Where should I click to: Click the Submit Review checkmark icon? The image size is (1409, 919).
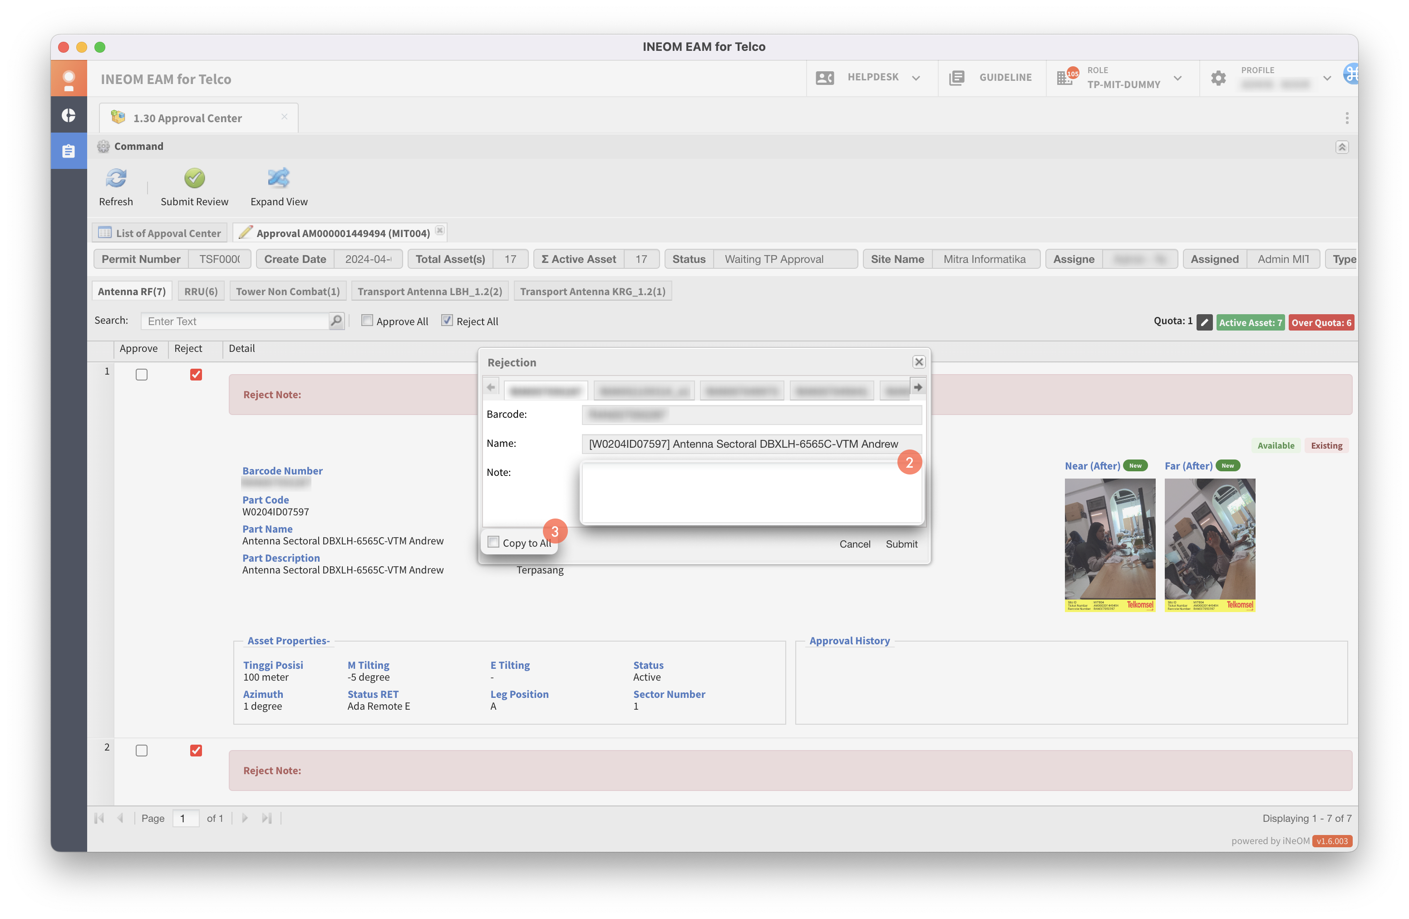coord(194,178)
